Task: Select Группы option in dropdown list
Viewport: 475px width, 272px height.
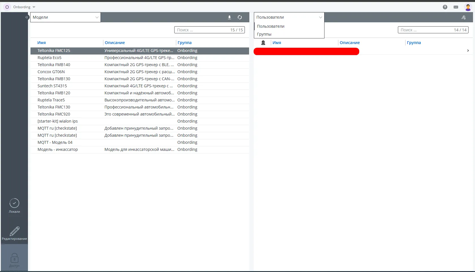Action: click(264, 34)
